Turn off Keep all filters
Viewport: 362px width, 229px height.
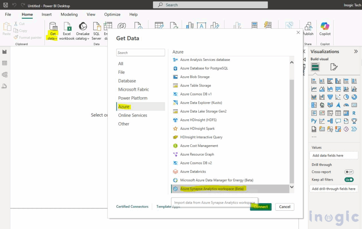click(x=349, y=180)
